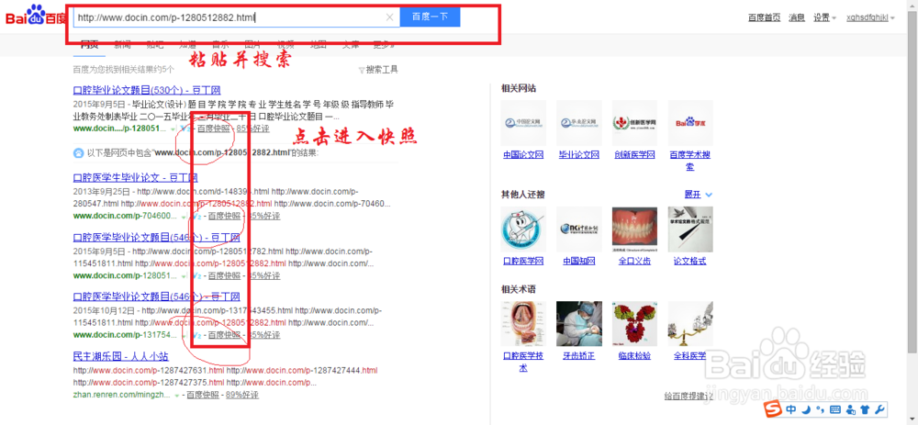Click the green URL www.docin.com/p-704600...
This screenshot has width=918, height=425.
pos(125,216)
